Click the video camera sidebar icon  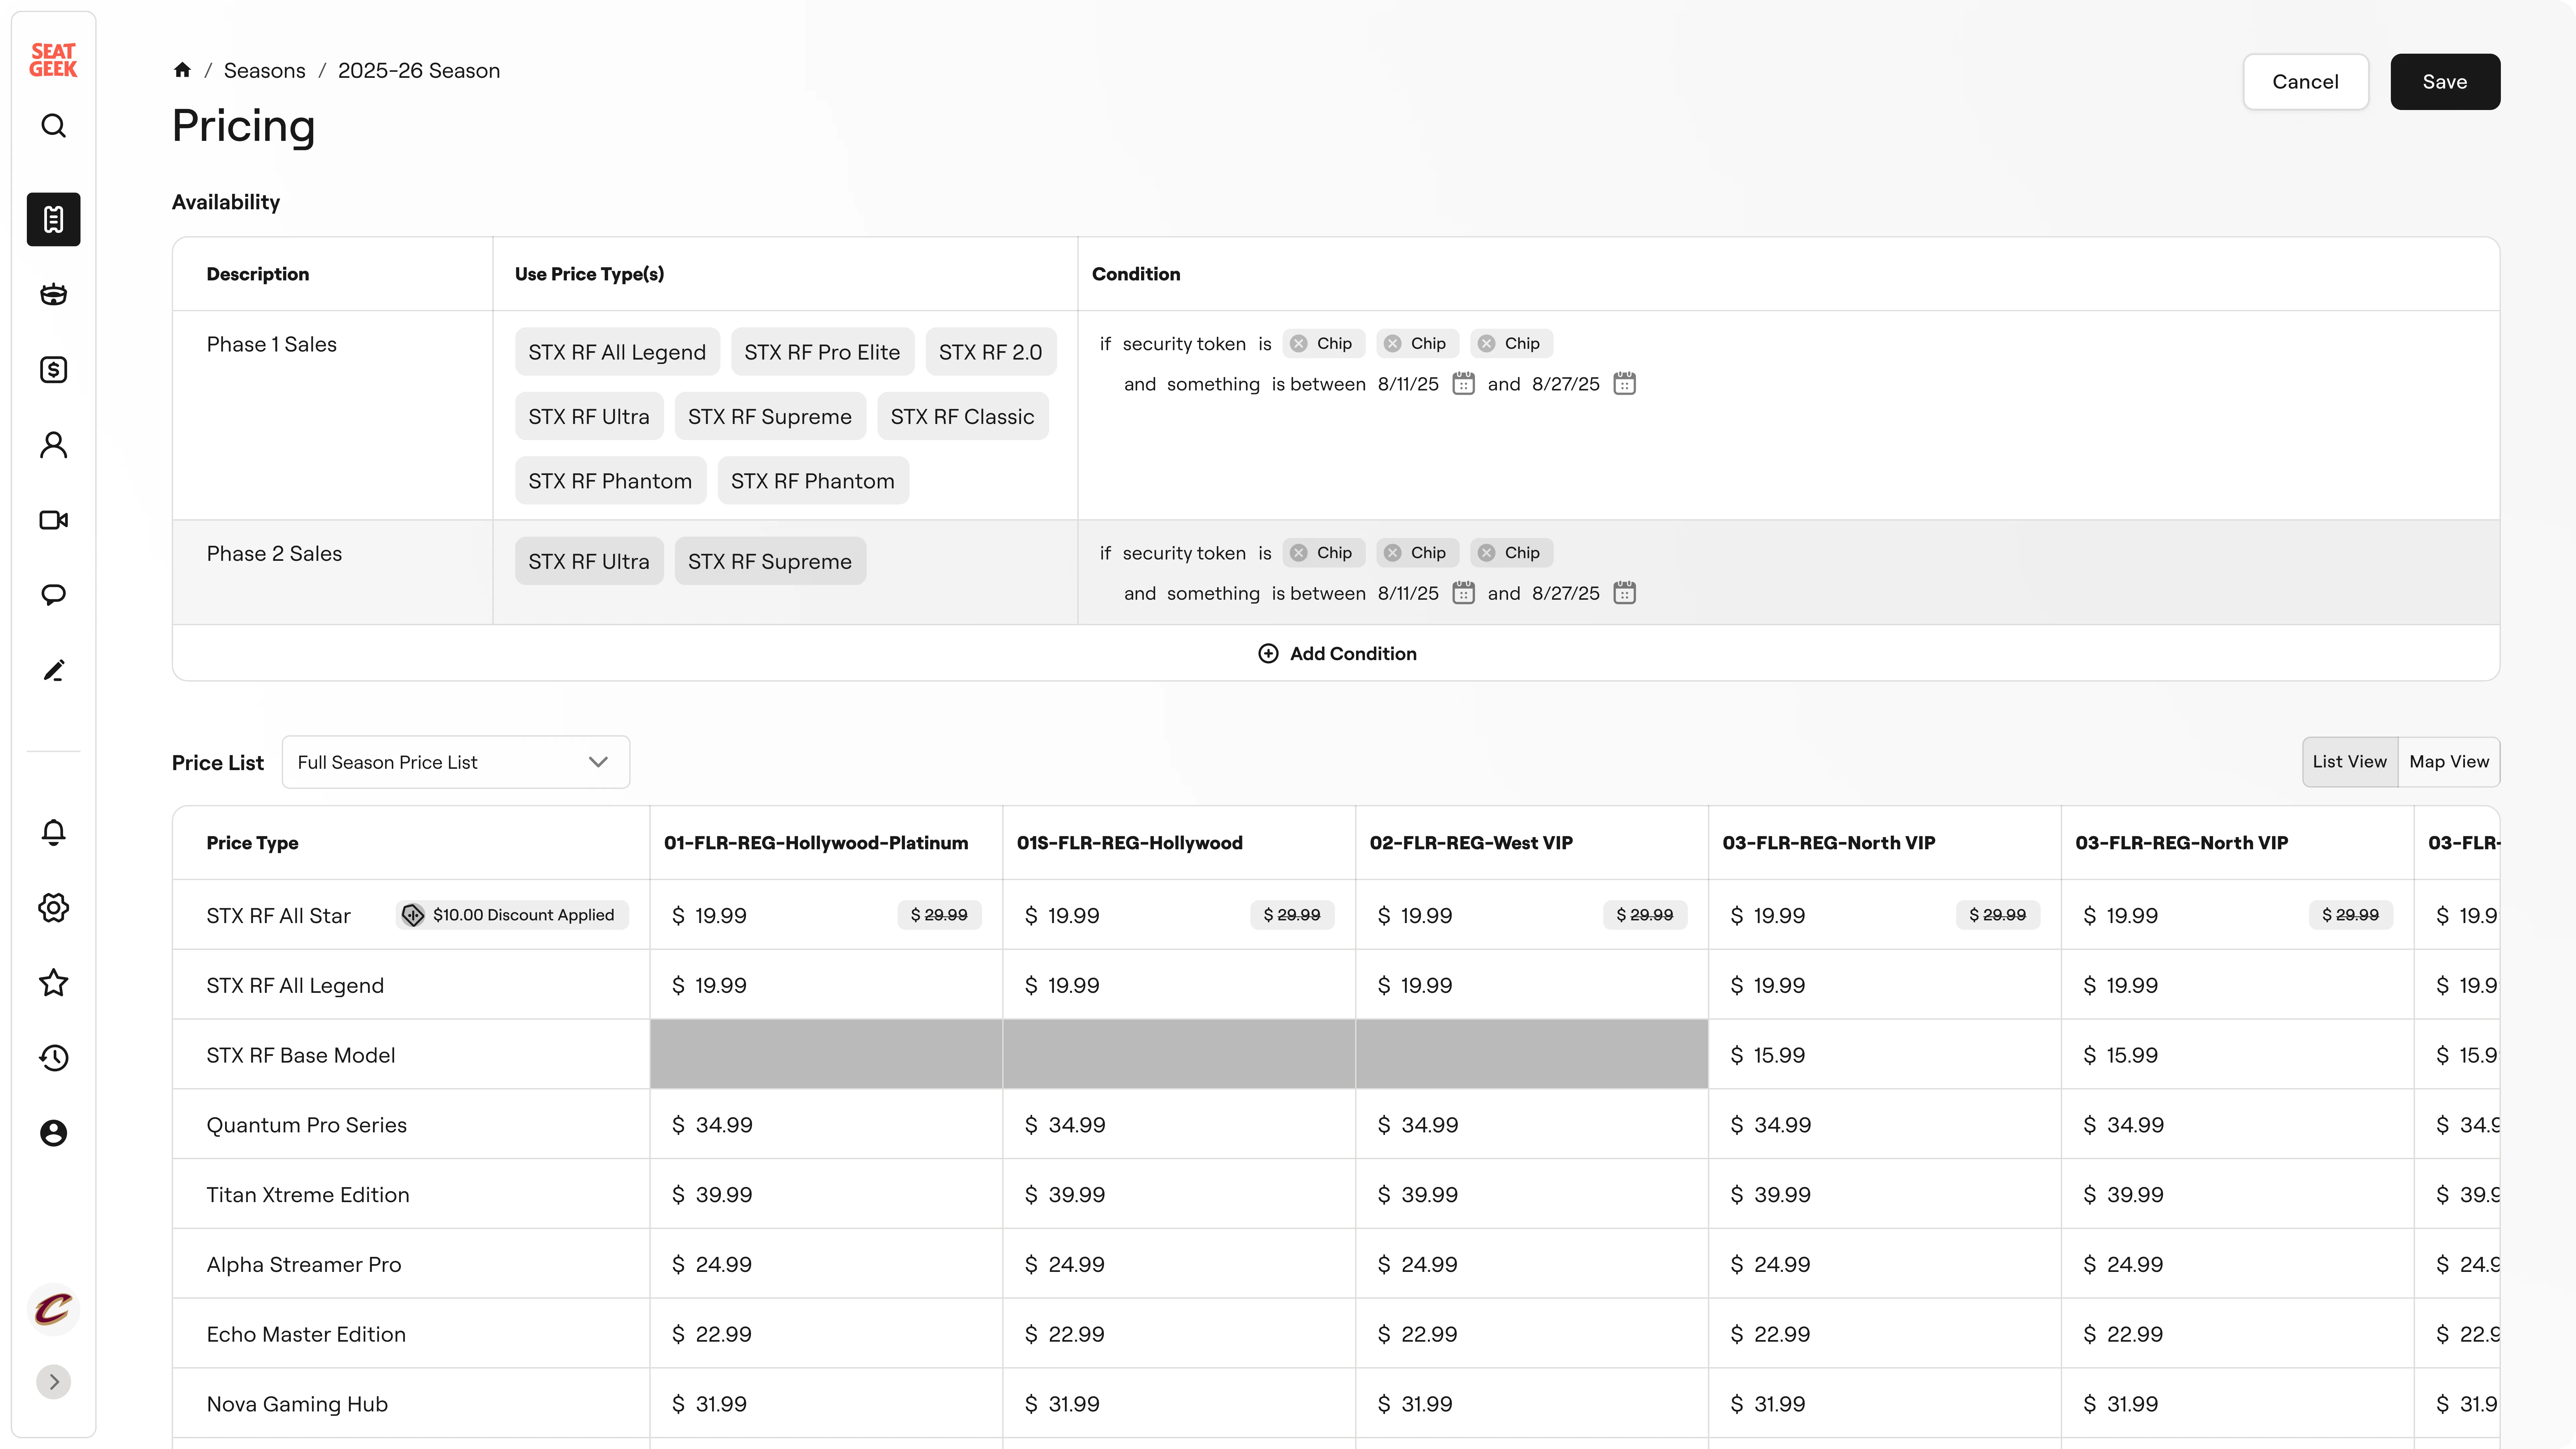coord(53,520)
